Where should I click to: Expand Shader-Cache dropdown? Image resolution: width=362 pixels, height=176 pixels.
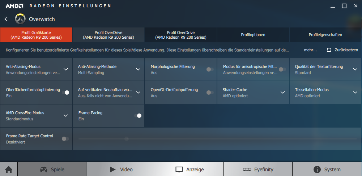(x=283, y=93)
